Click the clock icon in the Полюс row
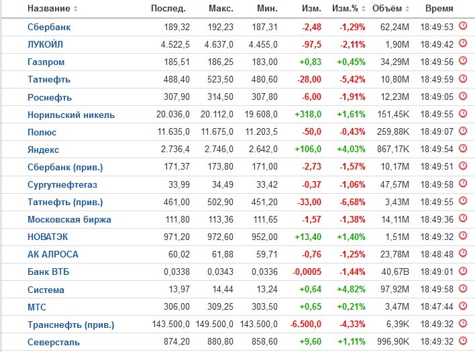The width and height of the screenshot is (475, 352). 463,131
